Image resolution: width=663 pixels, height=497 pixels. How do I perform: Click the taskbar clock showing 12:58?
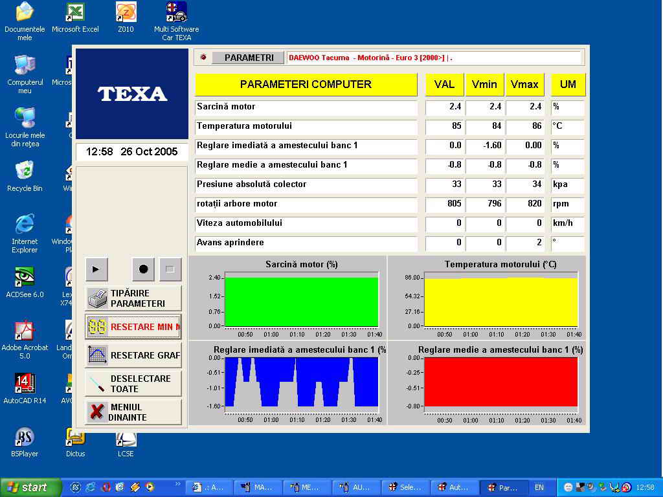click(646, 487)
